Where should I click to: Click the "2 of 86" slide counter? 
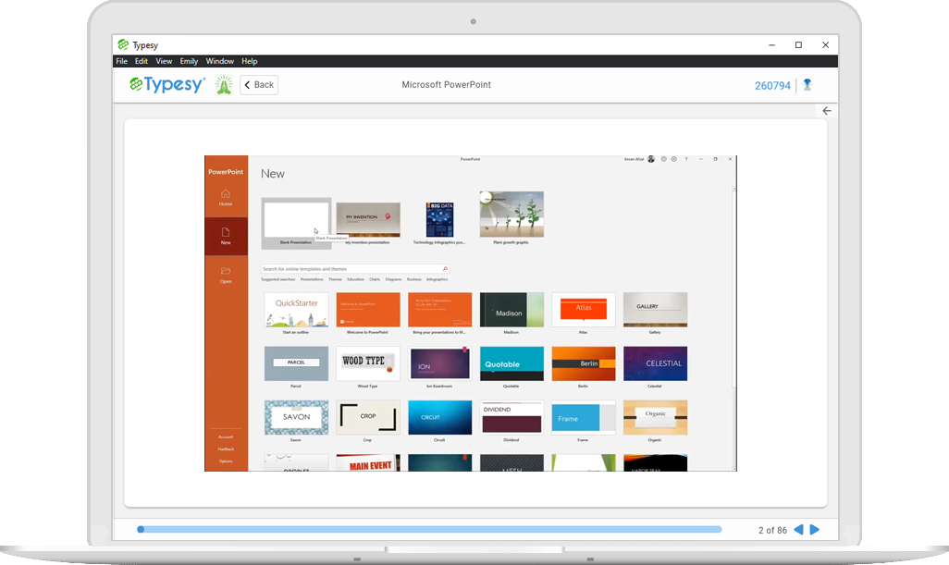point(772,531)
